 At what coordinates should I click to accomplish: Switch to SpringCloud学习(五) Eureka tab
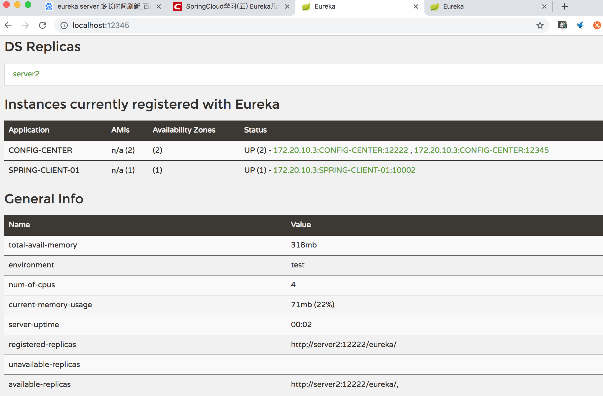click(x=231, y=6)
